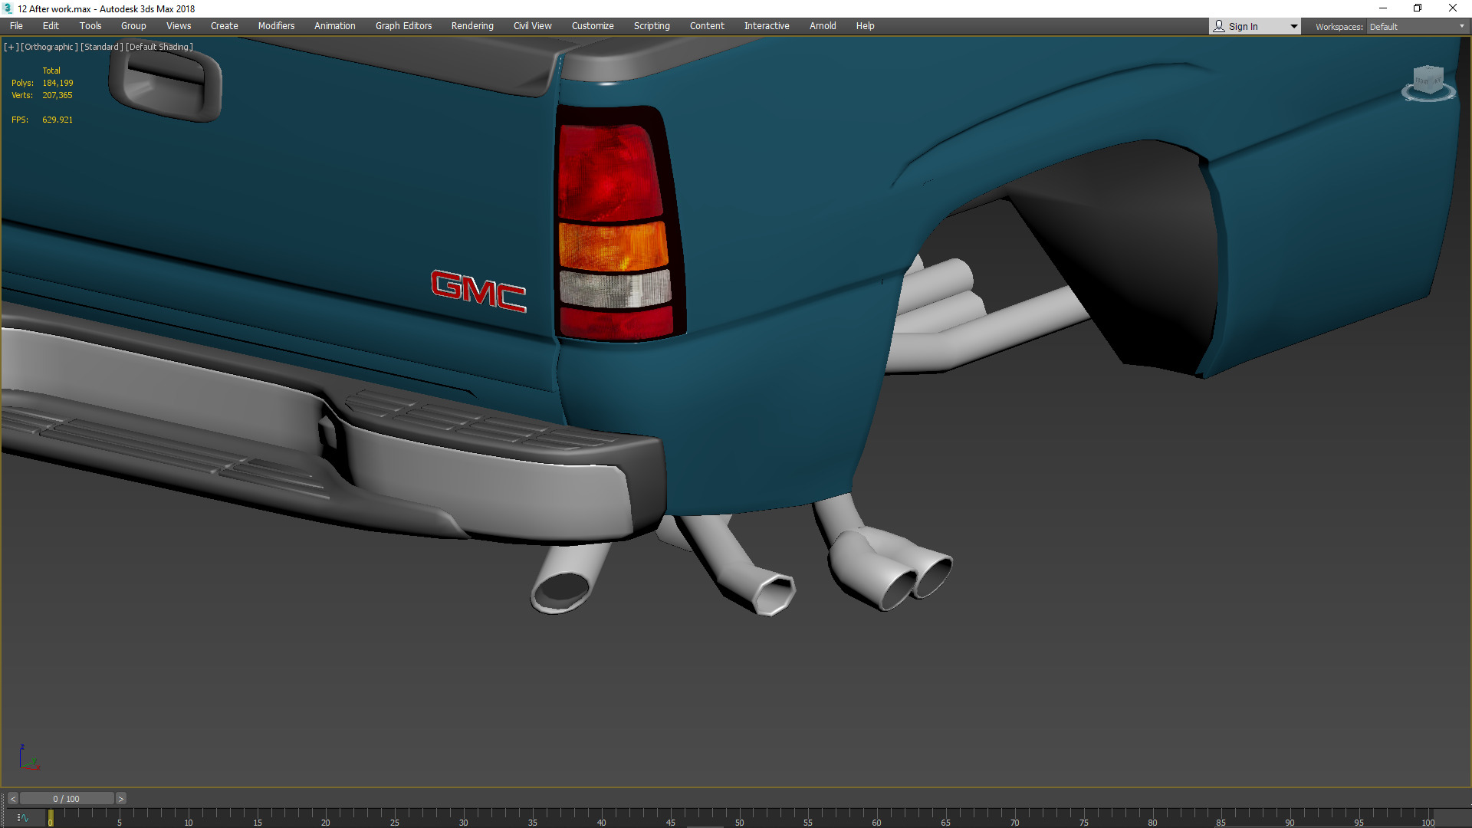Restore down the 3ds Max window
The image size is (1472, 828).
click(x=1418, y=8)
